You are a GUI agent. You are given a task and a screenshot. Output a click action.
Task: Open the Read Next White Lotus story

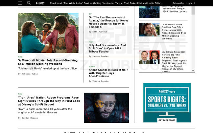click(106, 3)
